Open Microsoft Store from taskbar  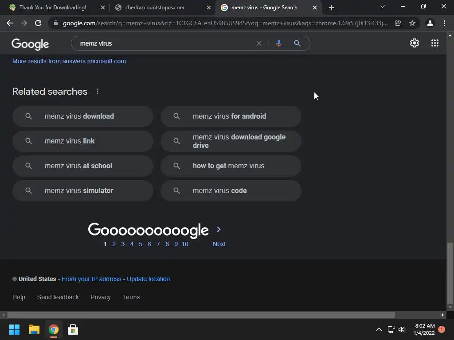click(x=73, y=329)
